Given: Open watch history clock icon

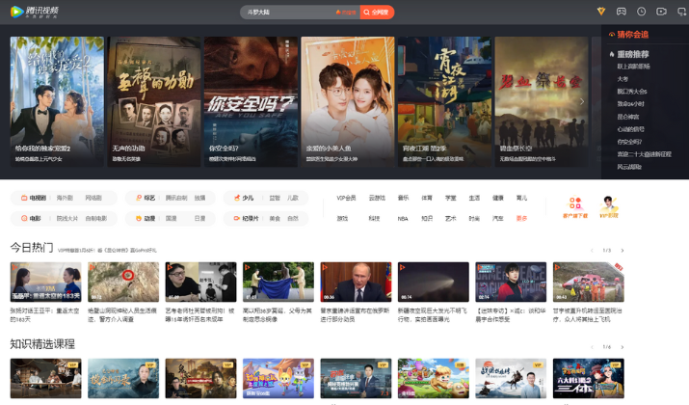Looking at the screenshot, I should pos(642,12).
